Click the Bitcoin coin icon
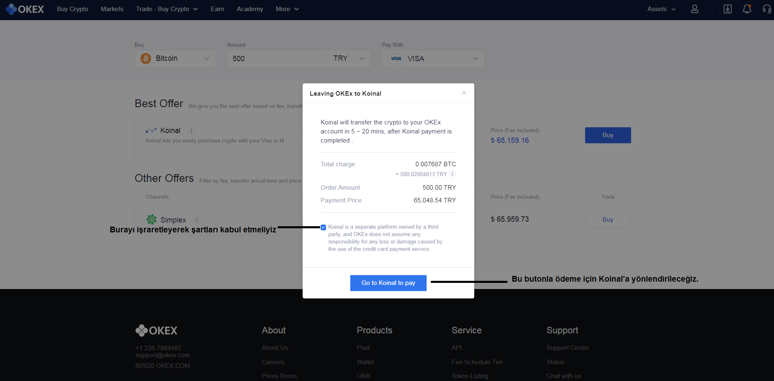 point(146,59)
